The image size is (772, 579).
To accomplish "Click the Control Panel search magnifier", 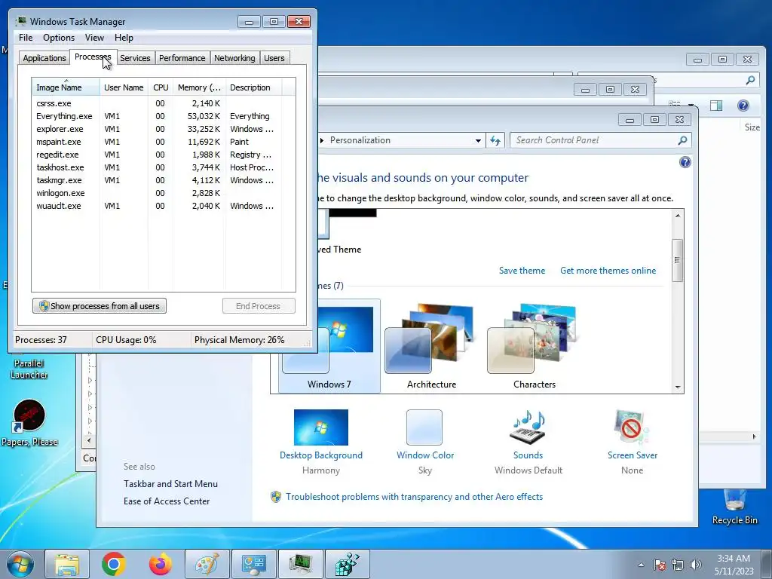I will click(682, 140).
